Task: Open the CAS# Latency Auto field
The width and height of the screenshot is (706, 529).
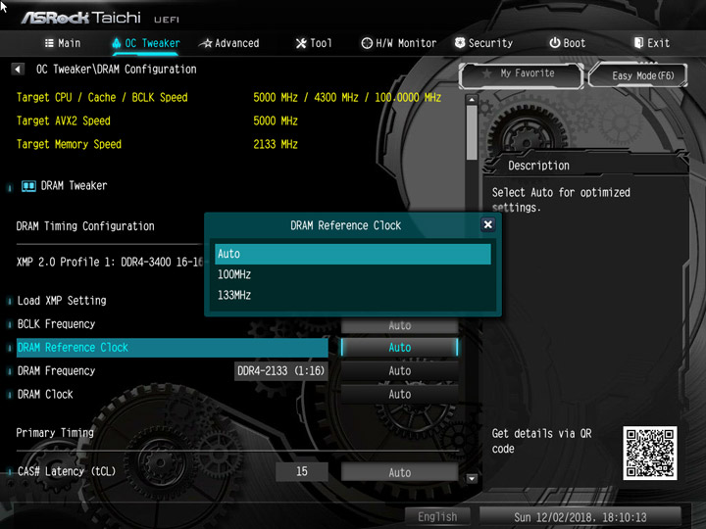Action: (x=399, y=472)
